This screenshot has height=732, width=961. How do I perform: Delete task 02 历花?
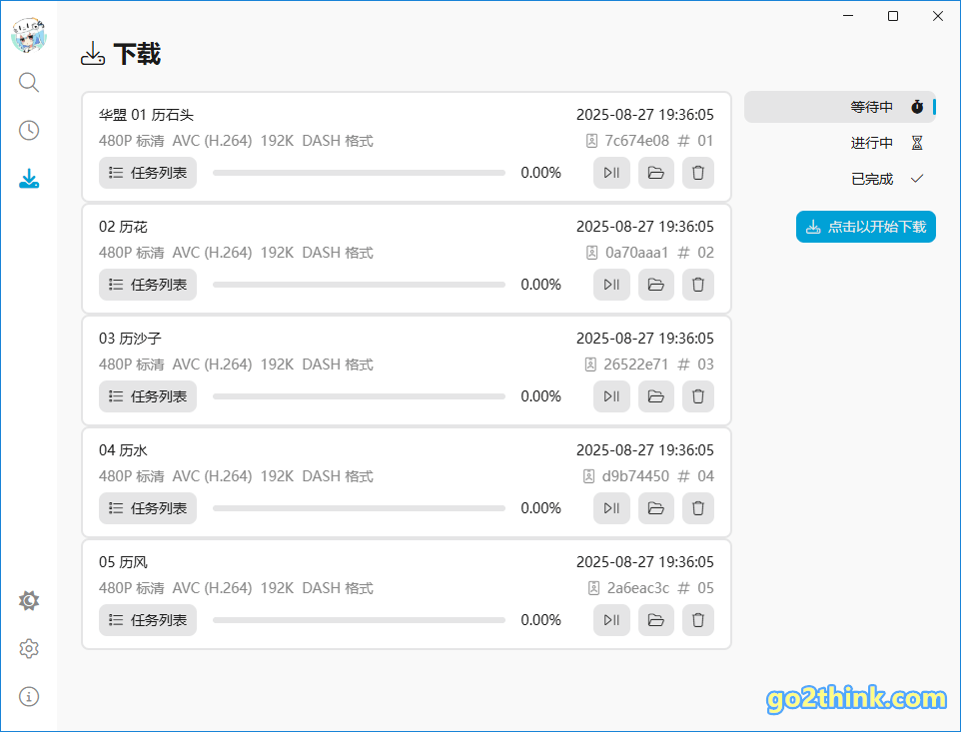tap(698, 285)
